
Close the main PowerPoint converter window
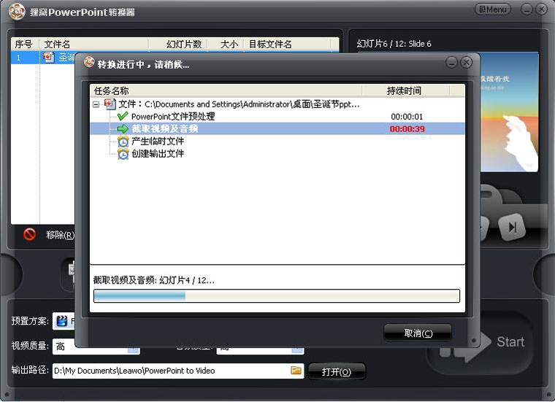(542, 9)
